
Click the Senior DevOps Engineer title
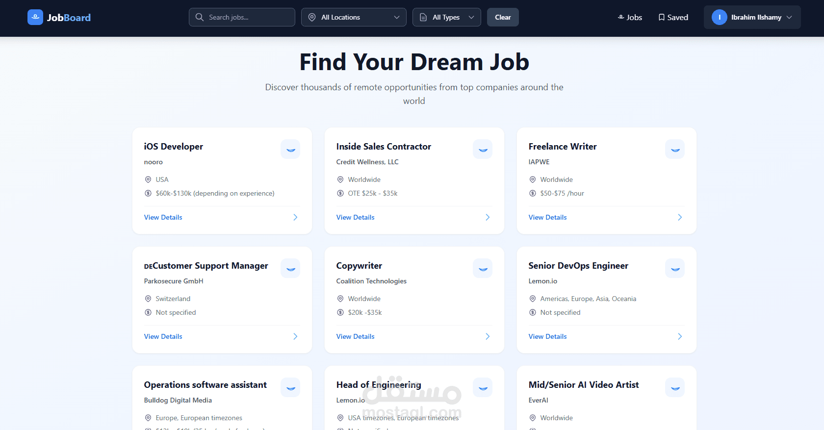[578, 266]
